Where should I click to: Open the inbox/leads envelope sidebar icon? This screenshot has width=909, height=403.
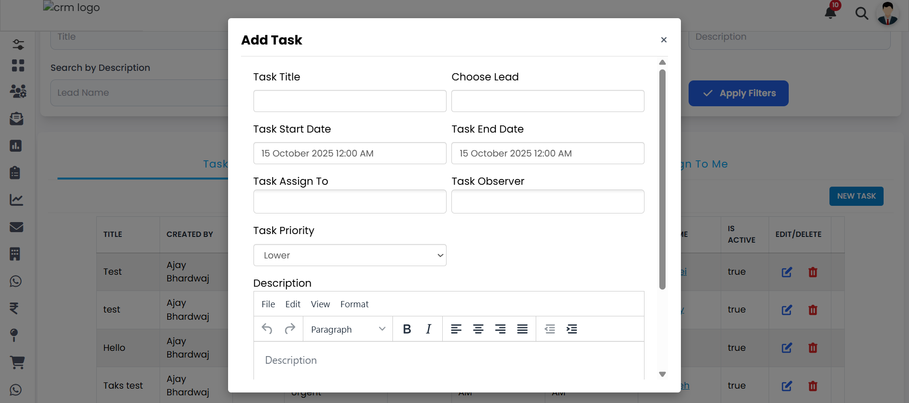click(x=17, y=119)
